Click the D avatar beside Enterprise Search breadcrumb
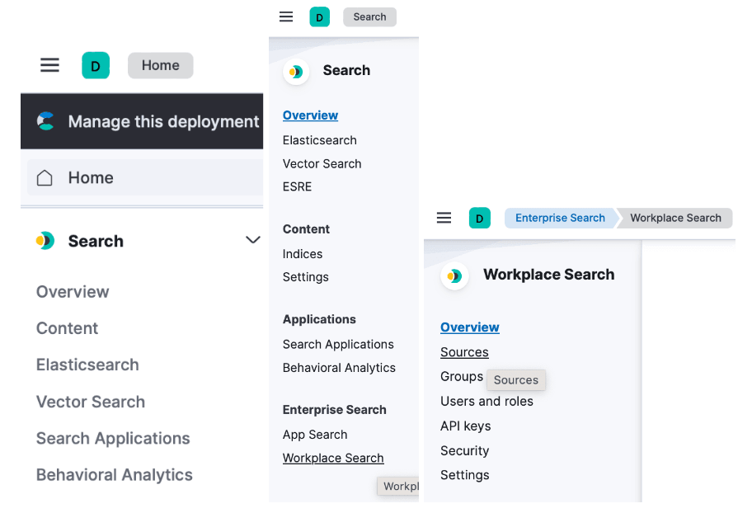Viewport: 752px width, 513px height. pos(480,218)
